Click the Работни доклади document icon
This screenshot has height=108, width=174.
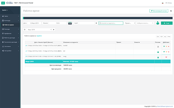click(3, 38)
